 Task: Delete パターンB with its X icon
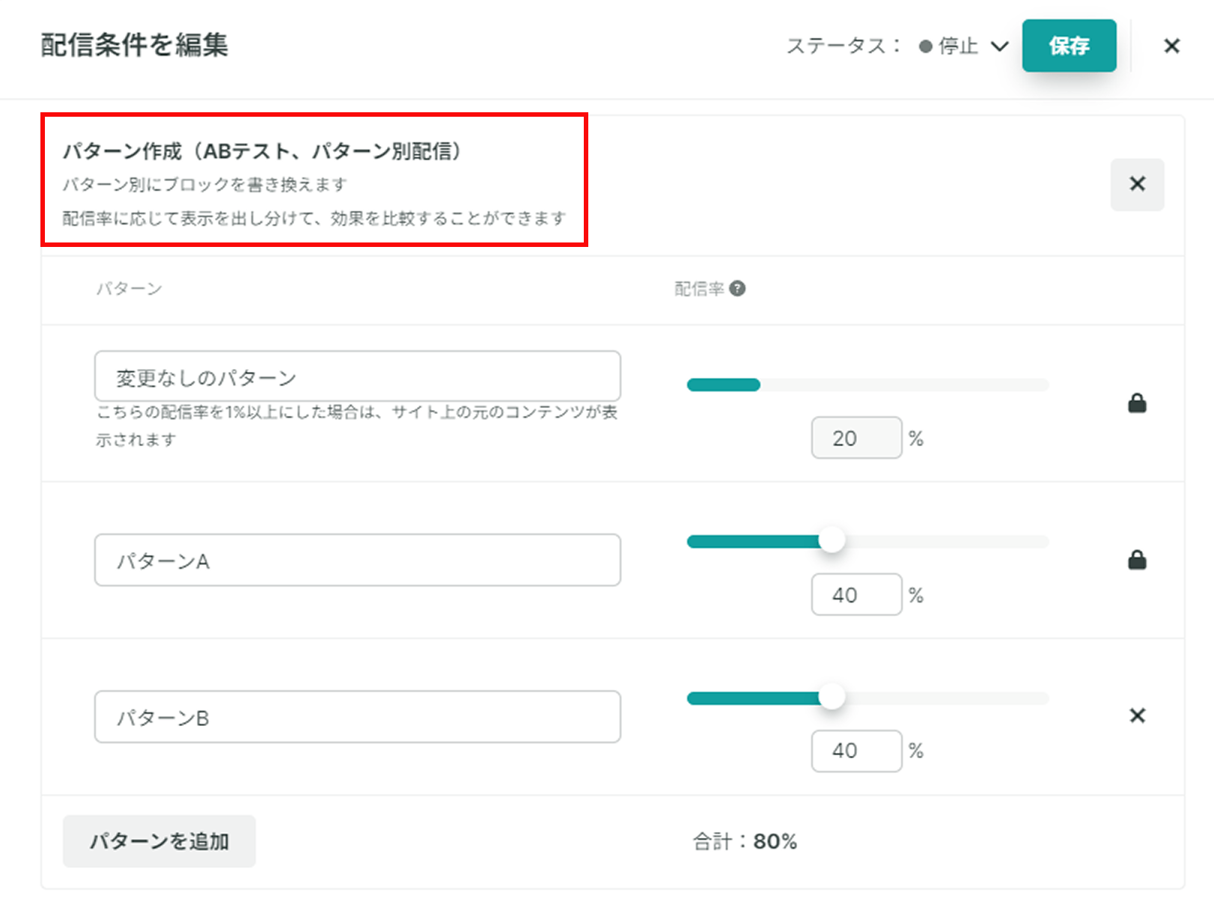[x=1137, y=715]
